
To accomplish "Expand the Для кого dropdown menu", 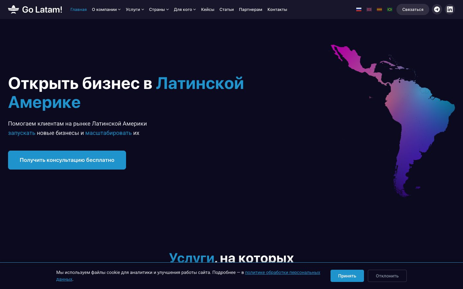I will 185,10.
